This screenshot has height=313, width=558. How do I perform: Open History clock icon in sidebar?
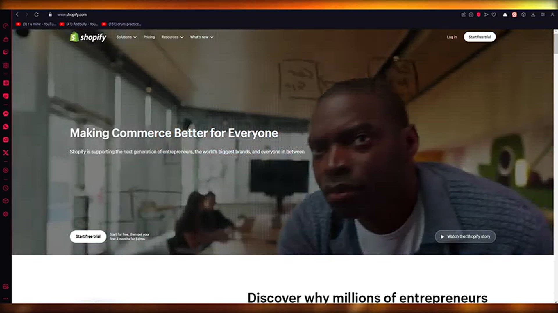(x=6, y=188)
